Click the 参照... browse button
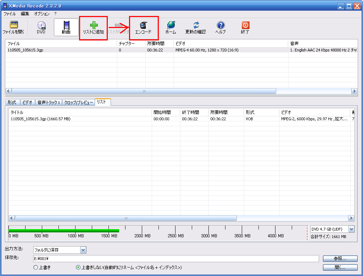This screenshot has height=276, width=363. click(340, 258)
